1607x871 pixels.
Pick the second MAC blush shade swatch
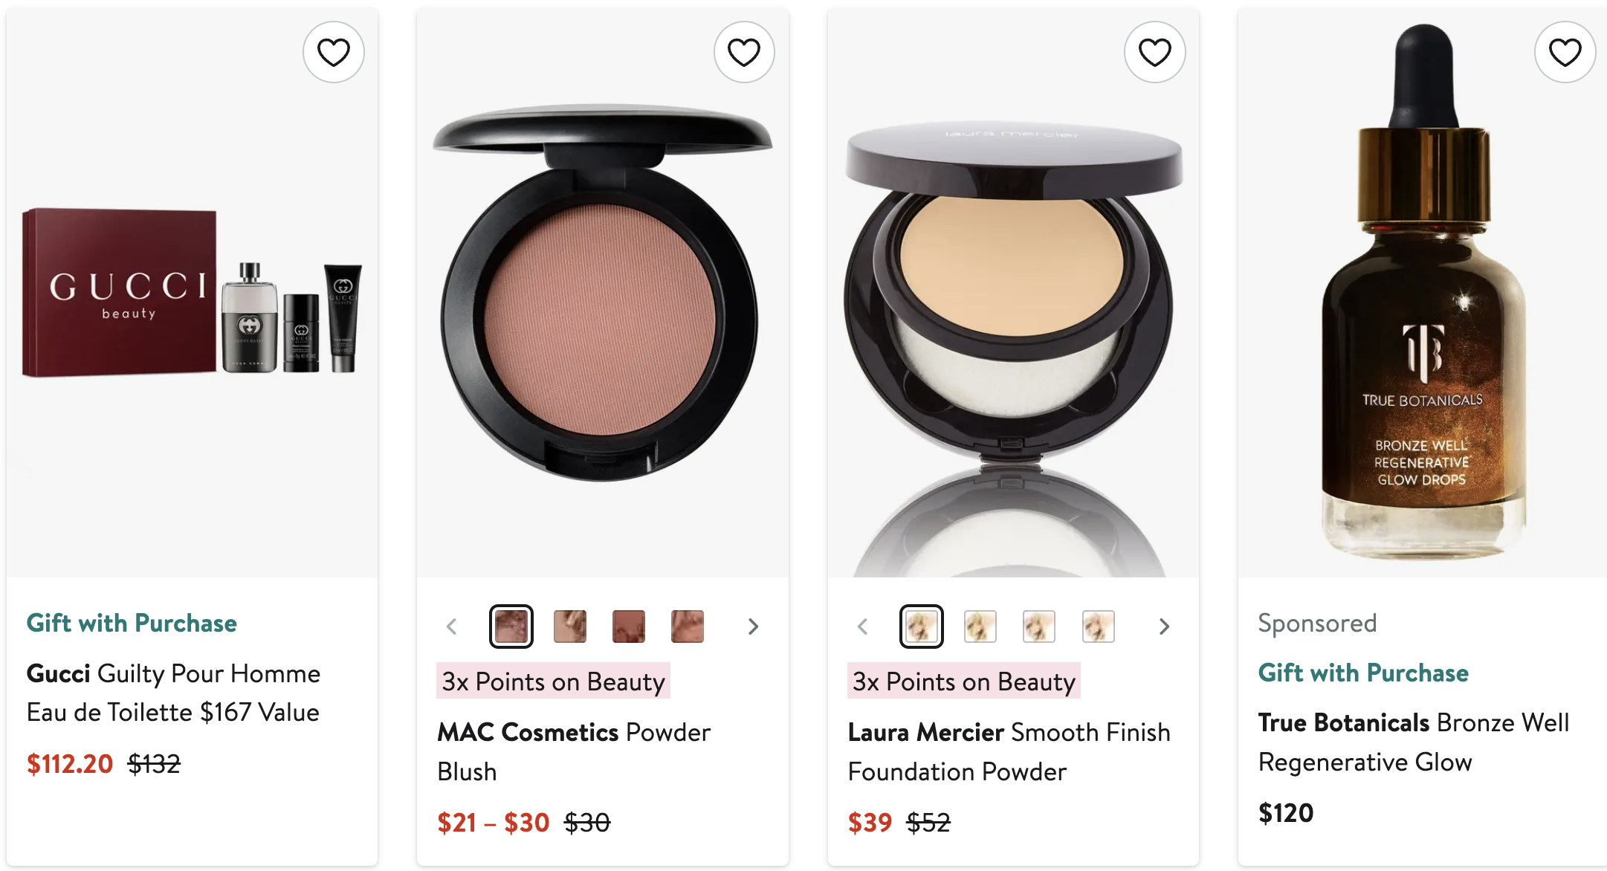tap(570, 626)
